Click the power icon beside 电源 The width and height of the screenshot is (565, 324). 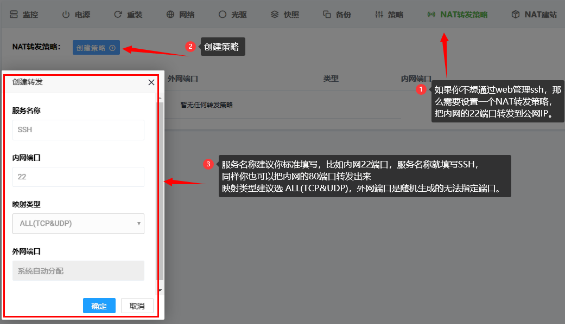coord(66,15)
